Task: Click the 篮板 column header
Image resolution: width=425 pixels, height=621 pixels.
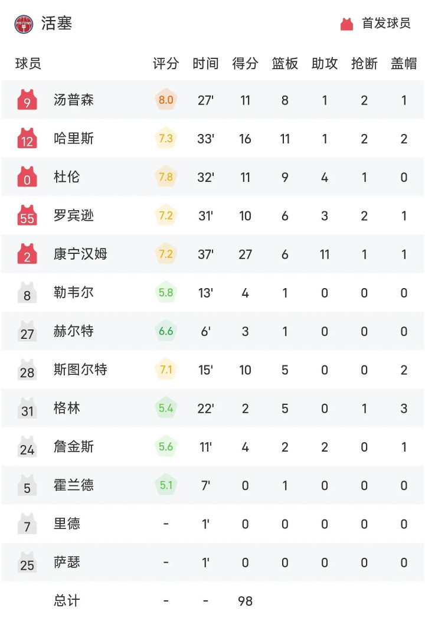Action: point(285,64)
